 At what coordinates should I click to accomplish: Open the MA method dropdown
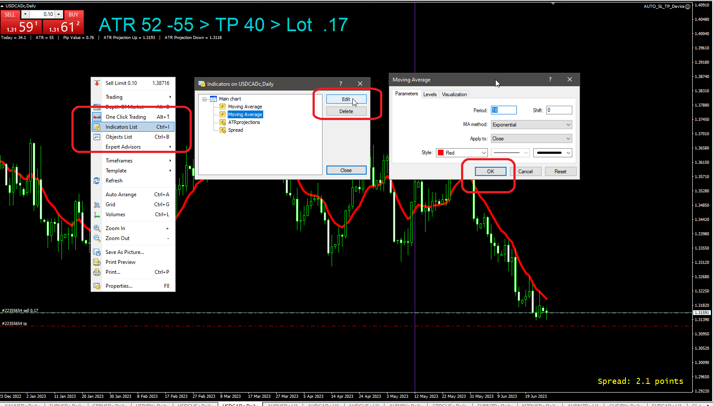click(531, 125)
